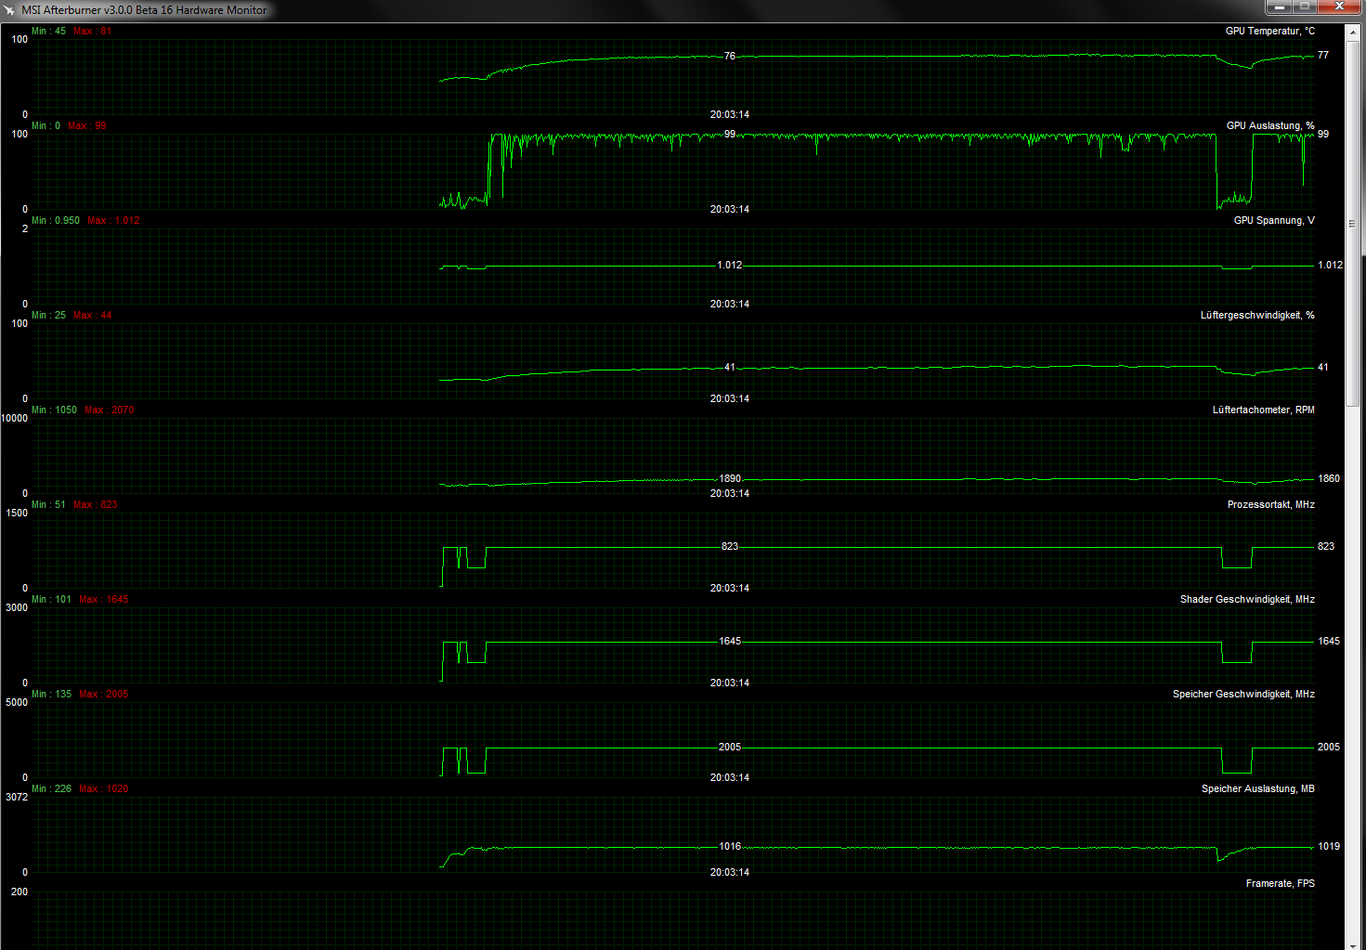This screenshot has height=950, width=1366.
Task: Select the 'Prozessortakt, MHz' graph label
Action: coord(1270,504)
